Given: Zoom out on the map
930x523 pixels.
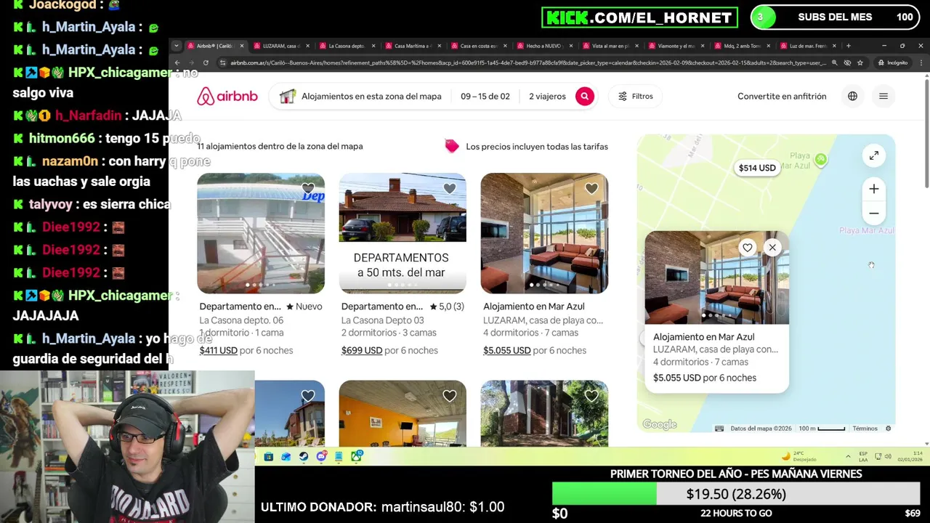Looking at the screenshot, I should coord(874,214).
